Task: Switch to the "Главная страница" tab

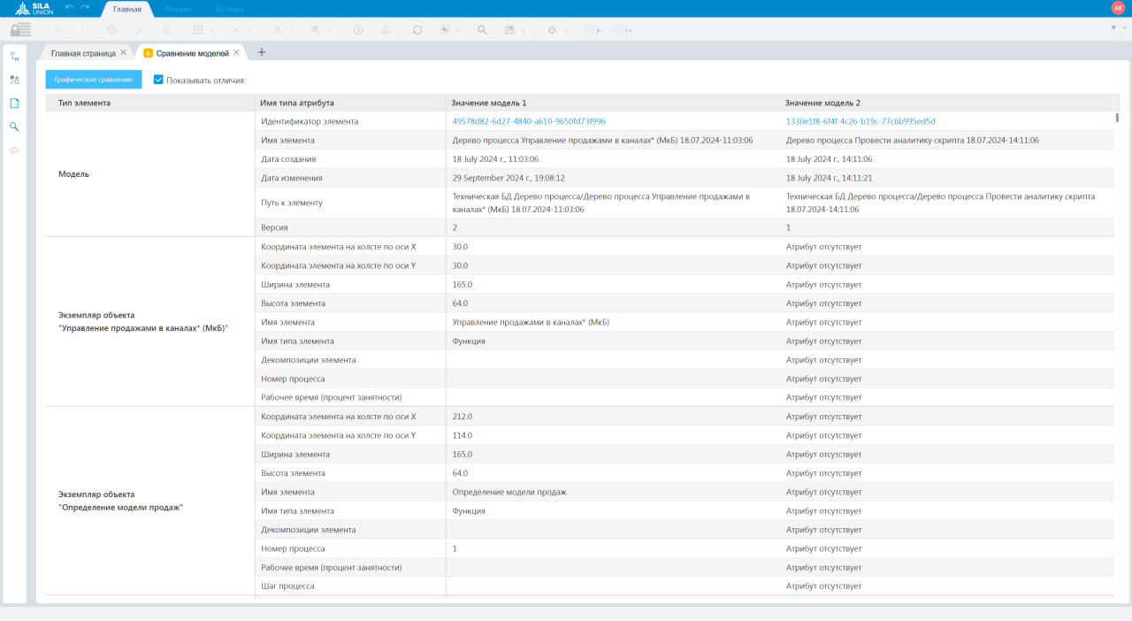Action: [82, 53]
